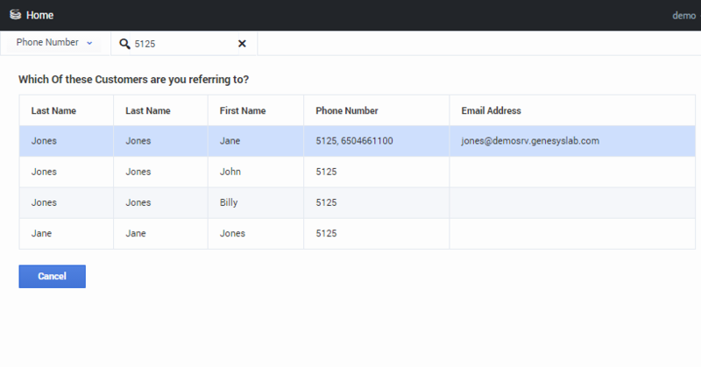
Task: Click the magnifying glass search icon
Action: coord(124,44)
